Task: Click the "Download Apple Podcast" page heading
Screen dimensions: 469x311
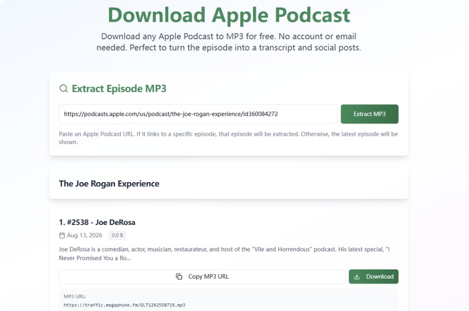Action: (229, 15)
